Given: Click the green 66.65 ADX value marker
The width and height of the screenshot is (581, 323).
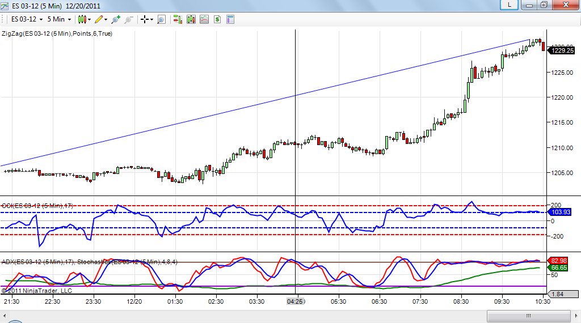Looking at the screenshot, I should 558,267.
